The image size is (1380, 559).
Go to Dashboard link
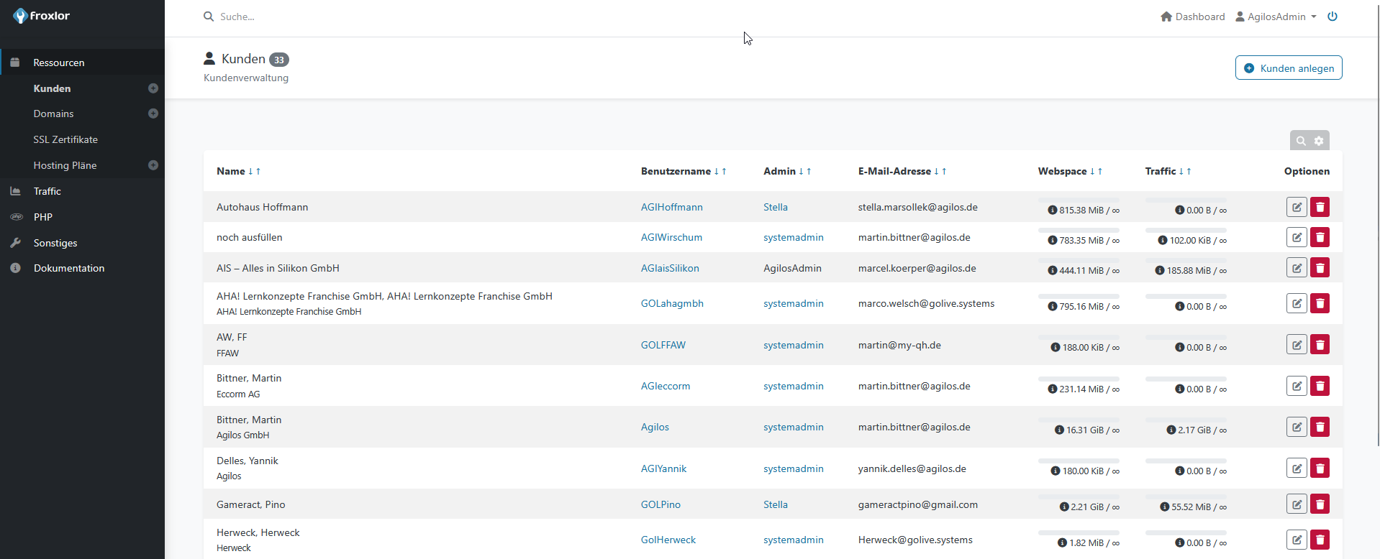click(1192, 17)
